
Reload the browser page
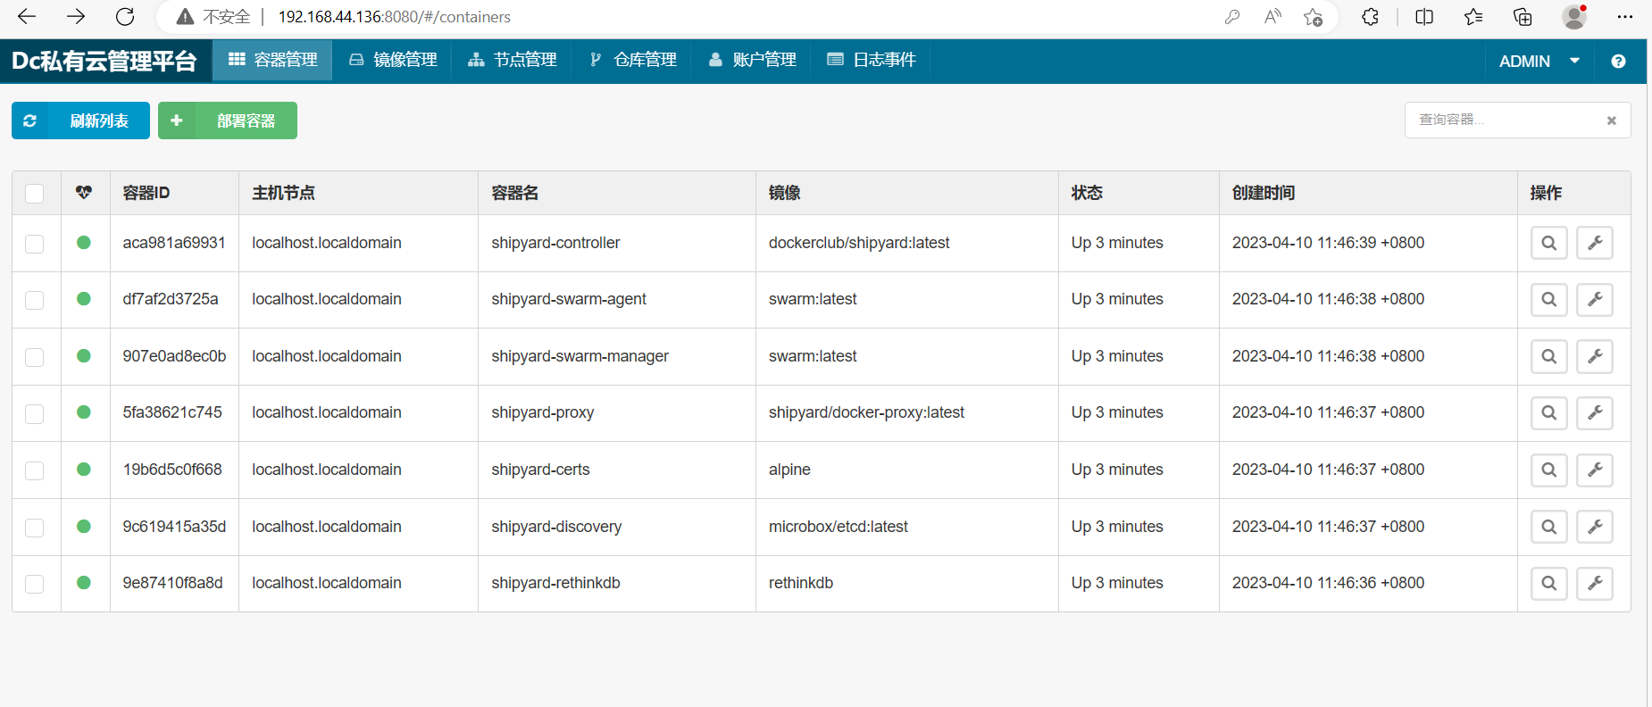click(125, 16)
